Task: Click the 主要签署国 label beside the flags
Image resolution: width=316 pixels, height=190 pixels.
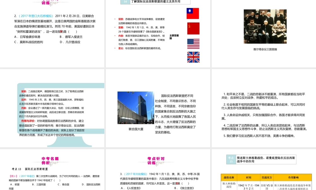Action: [x=174, y=37]
